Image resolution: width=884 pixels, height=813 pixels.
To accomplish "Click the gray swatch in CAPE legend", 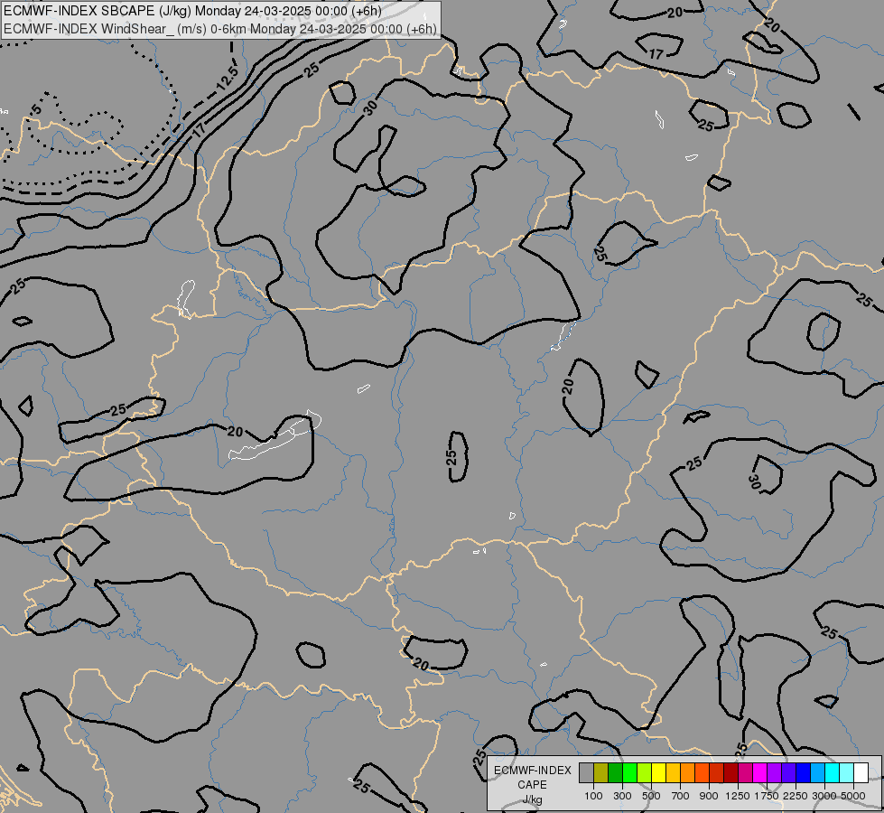I will 586,772.
